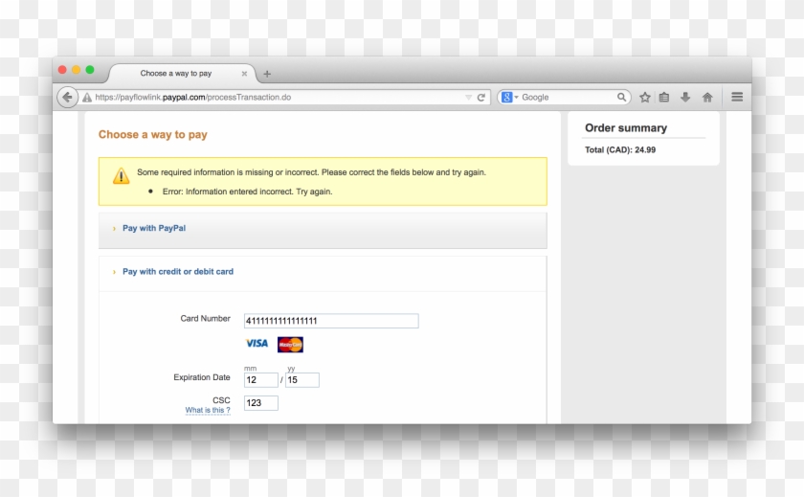Click the yellow warning icon in error box

pyautogui.click(x=121, y=176)
